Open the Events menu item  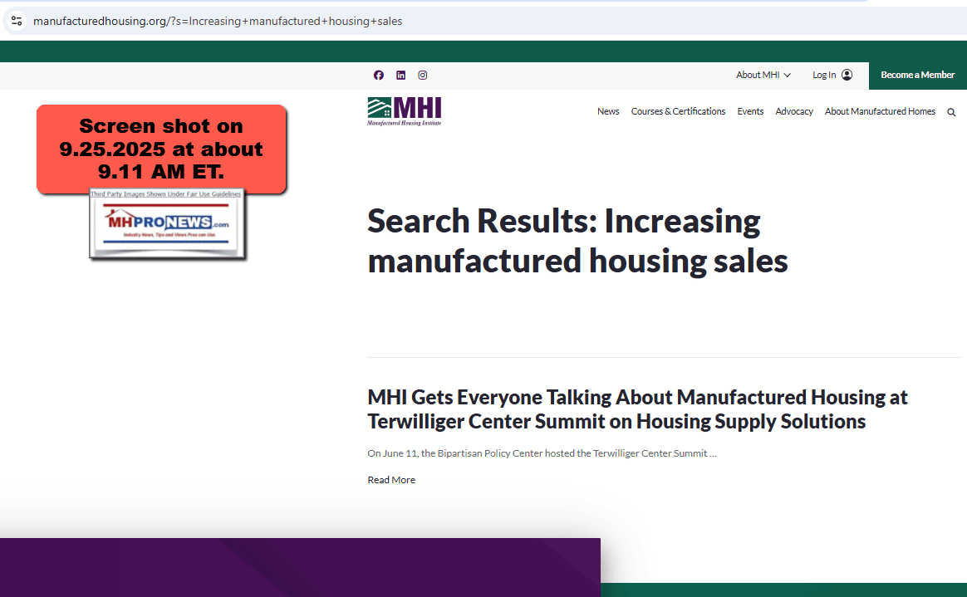pos(750,111)
